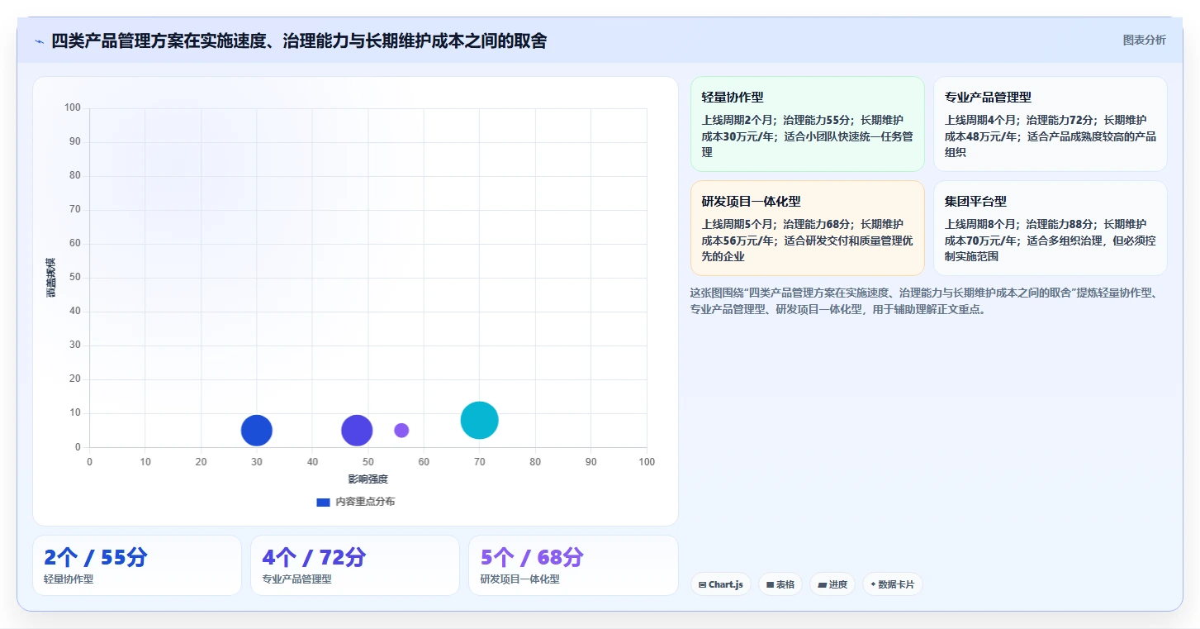Click the lightning icon beside the page title

[39, 41]
